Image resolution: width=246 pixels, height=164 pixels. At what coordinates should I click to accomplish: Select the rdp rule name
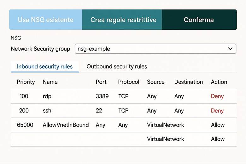(47, 96)
